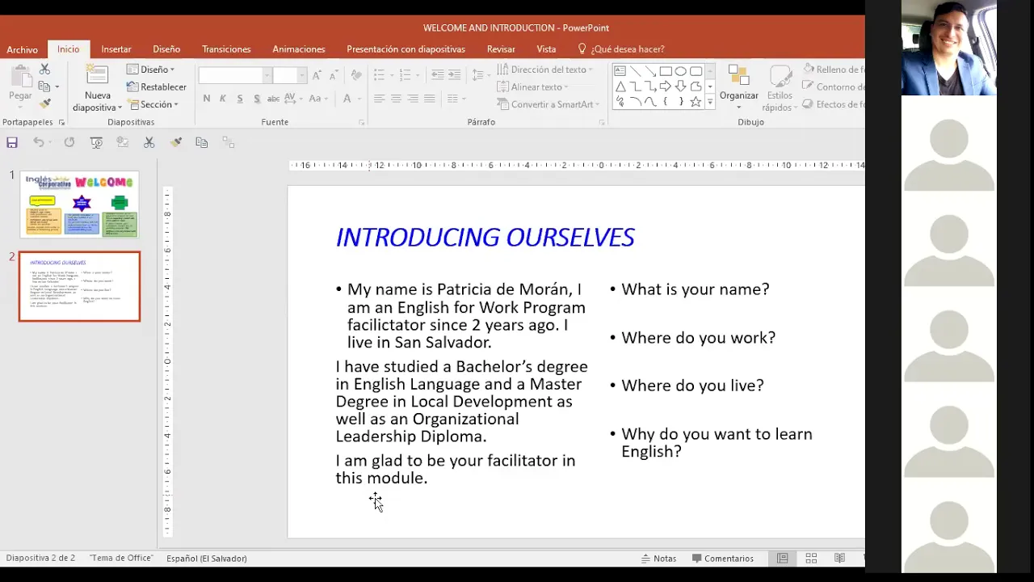Increase list indent level
The height and width of the screenshot is (582, 1034).
pyautogui.click(x=455, y=74)
